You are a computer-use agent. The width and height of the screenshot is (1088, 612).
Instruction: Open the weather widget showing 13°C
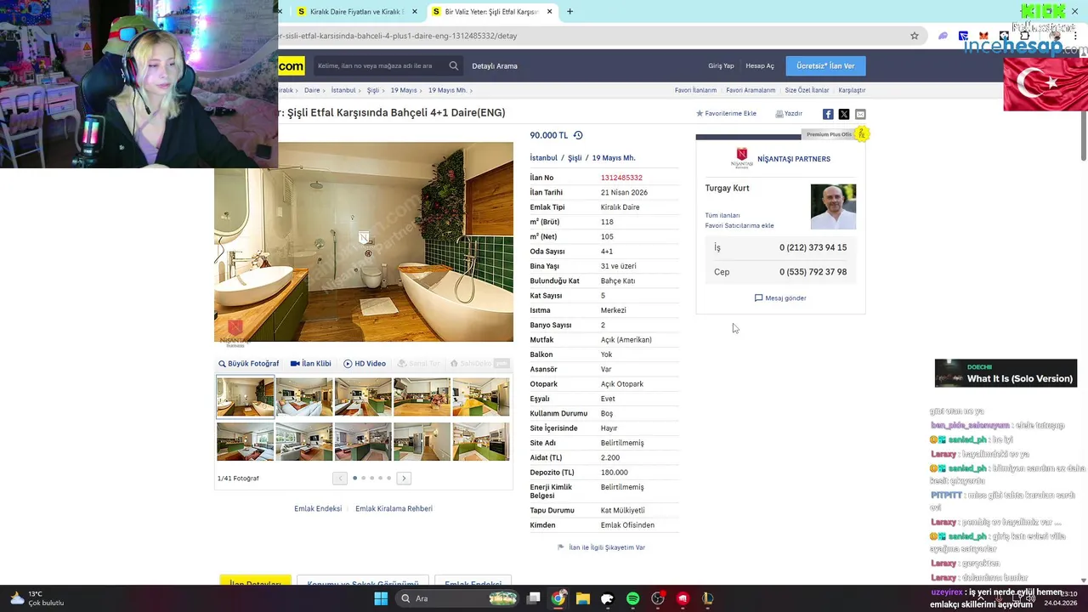point(37,598)
